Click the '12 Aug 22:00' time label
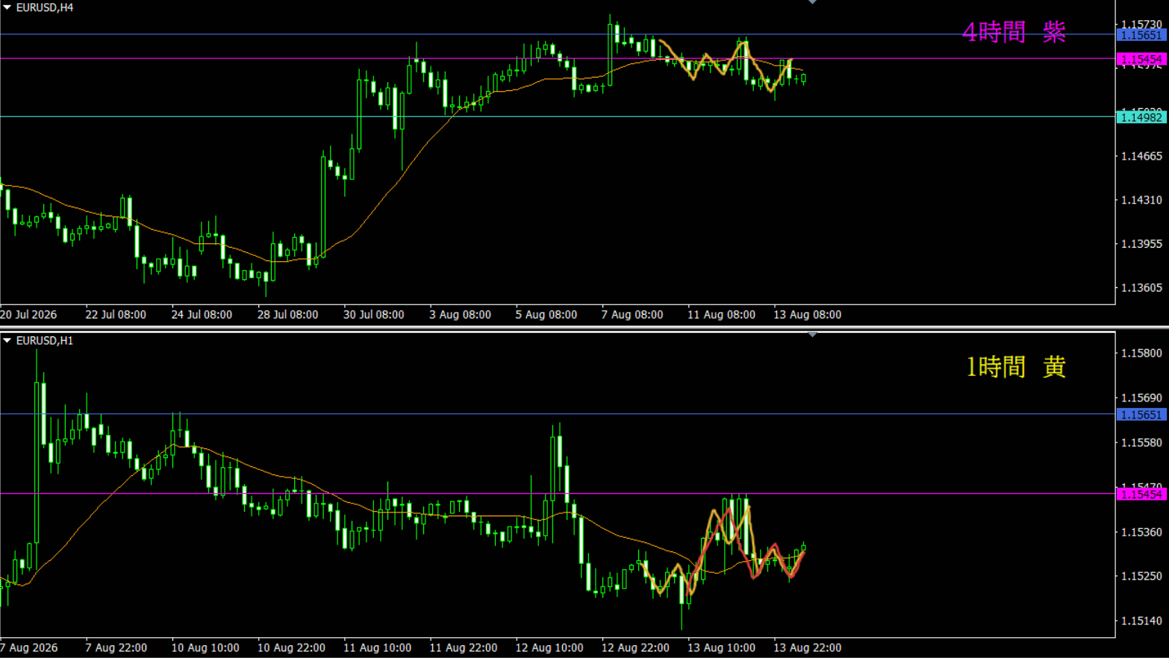Screen dimensions: 1169x658 [635, 648]
